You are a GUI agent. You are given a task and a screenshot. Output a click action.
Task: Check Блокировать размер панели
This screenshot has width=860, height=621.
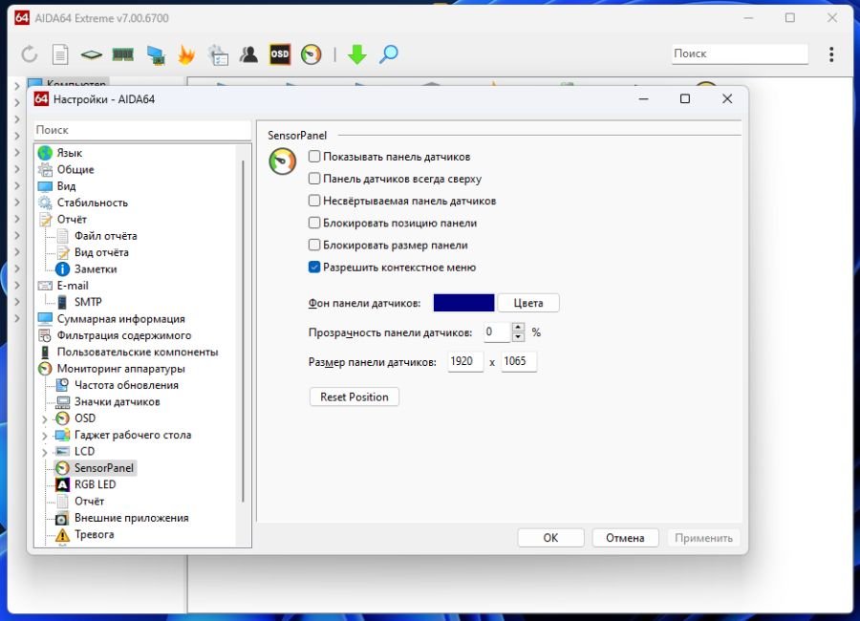(314, 245)
